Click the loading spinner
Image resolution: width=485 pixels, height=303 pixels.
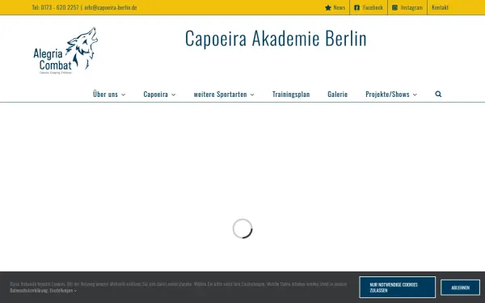coord(242,229)
